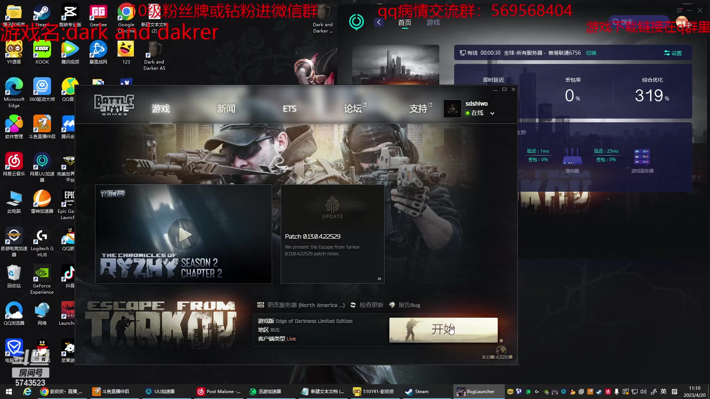Open 360驱动大师 desktop shortcut
The width and height of the screenshot is (710, 399).
click(42, 90)
